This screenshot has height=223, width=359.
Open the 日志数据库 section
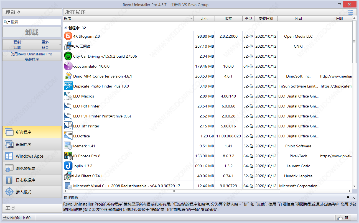coord(32,180)
